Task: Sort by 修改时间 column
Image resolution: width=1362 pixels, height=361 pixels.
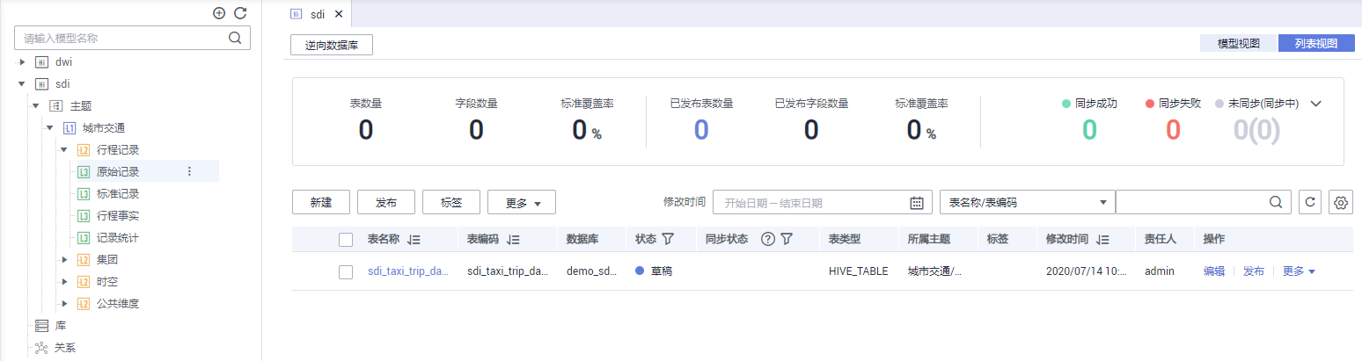Action: (x=1103, y=239)
